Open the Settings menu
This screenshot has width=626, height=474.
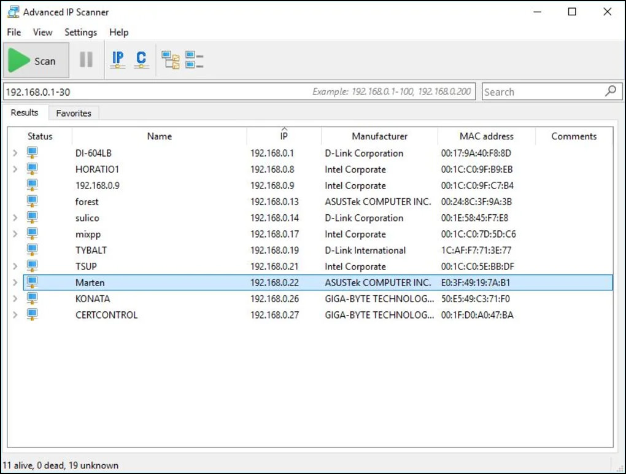tap(80, 32)
